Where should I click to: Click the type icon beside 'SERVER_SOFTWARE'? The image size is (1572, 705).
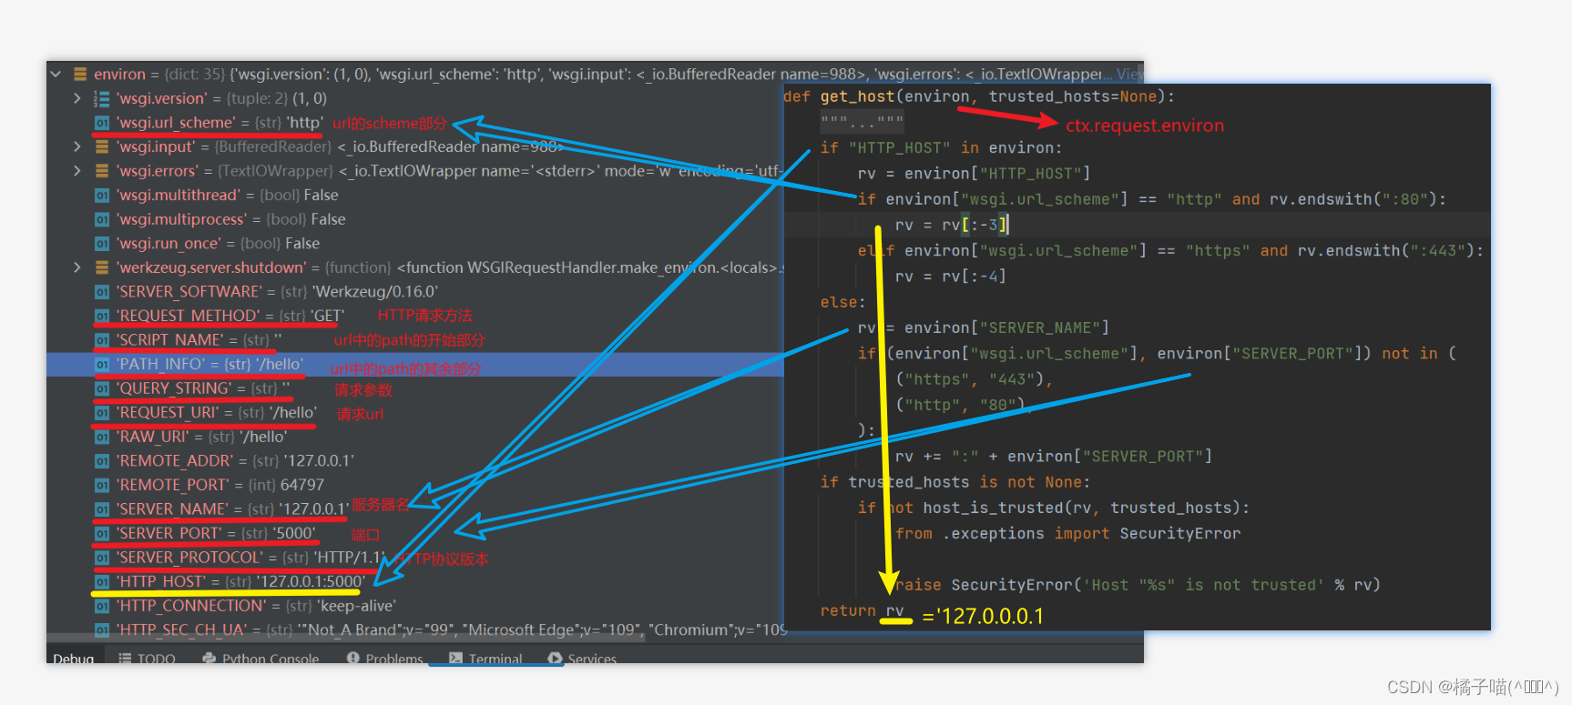[x=102, y=292]
